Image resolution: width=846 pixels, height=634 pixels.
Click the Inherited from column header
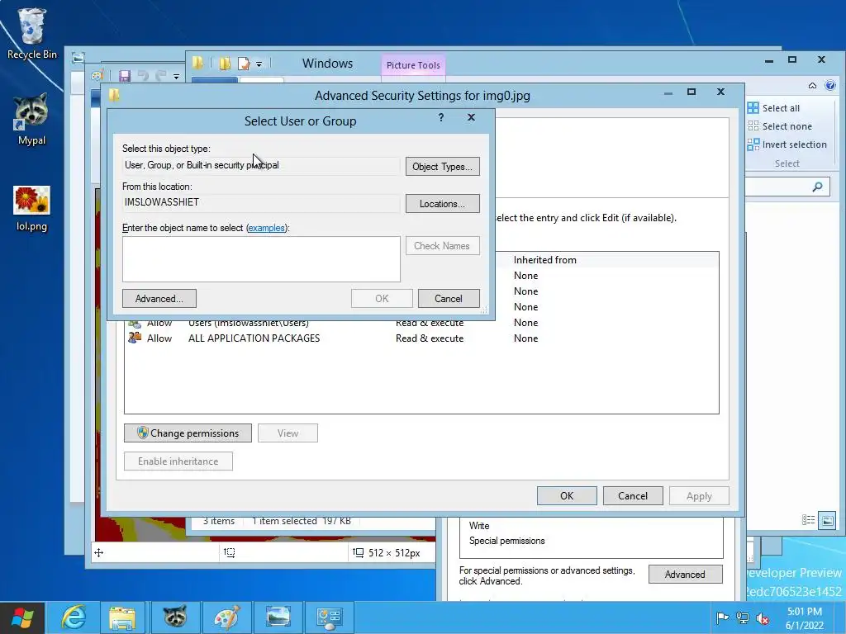coord(545,260)
